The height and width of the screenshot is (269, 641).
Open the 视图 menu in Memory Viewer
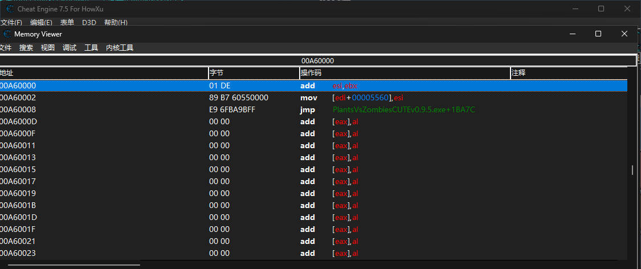click(48, 48)
